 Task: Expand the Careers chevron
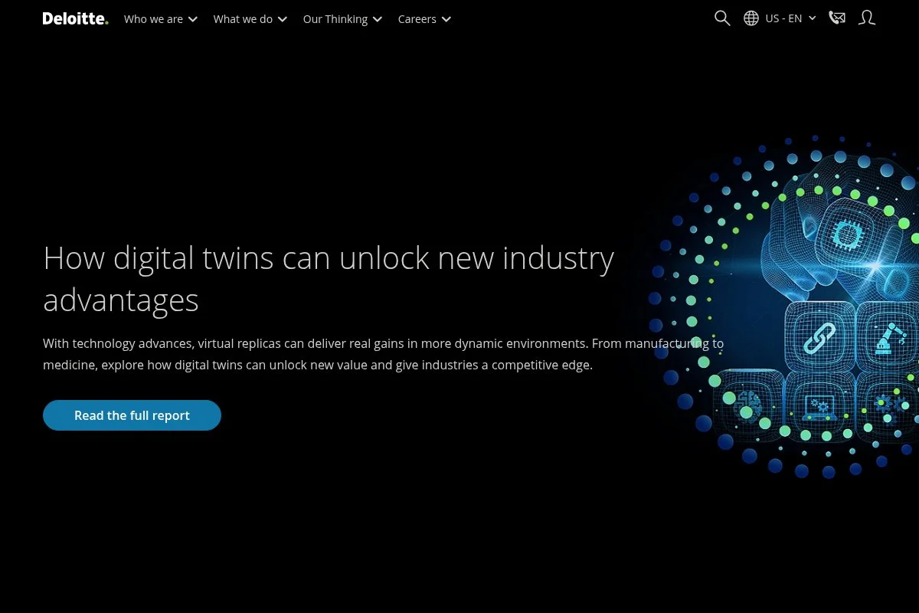click(446, 19)
